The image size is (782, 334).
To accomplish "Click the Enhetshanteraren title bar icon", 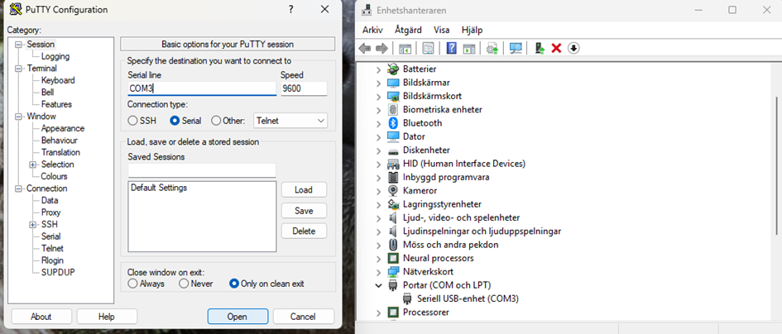I will point(367,10).
